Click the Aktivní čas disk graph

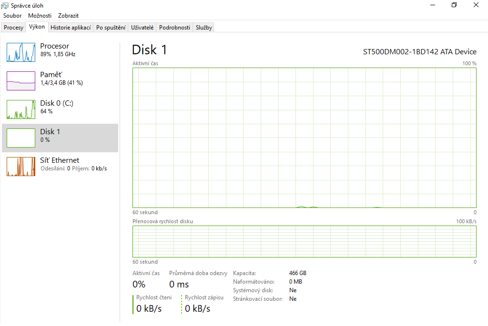(304, 138)
